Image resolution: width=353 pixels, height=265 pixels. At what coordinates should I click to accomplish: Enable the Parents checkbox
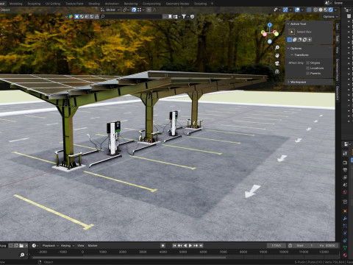(x=308, y=74)
